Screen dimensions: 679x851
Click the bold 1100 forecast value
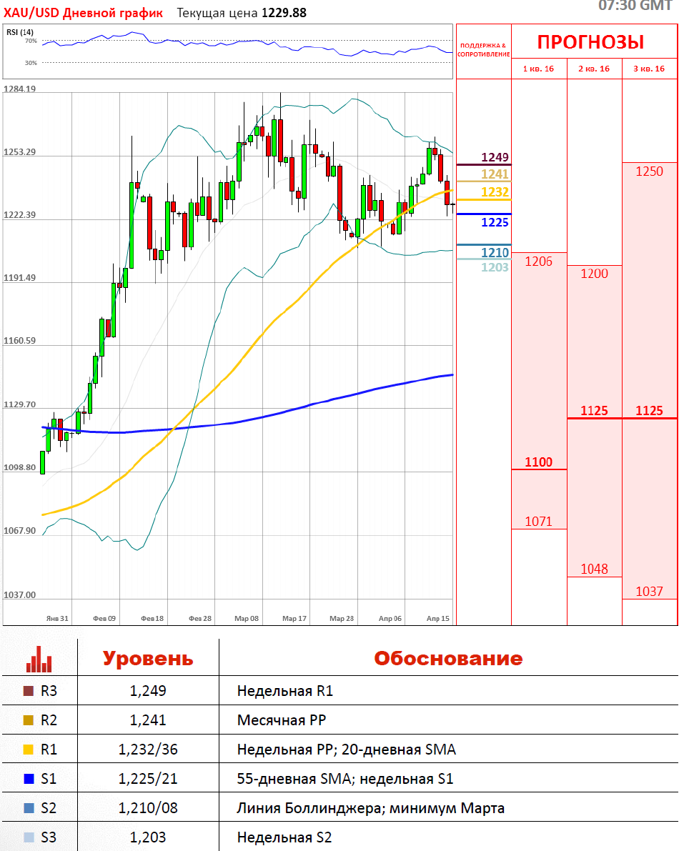point(538,462)
